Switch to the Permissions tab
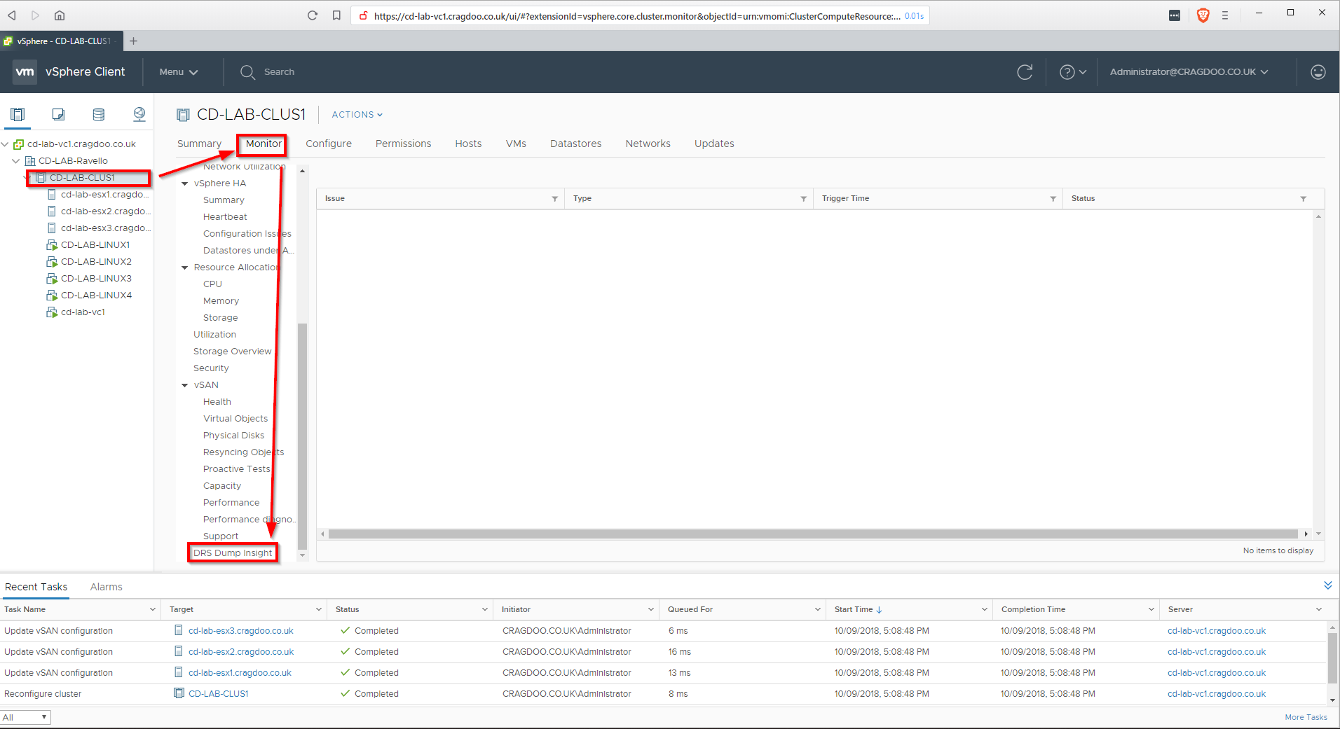 [403, 144]
